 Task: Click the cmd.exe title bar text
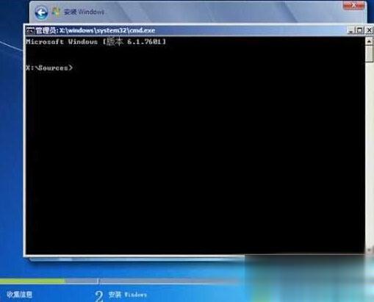(96, 30)
